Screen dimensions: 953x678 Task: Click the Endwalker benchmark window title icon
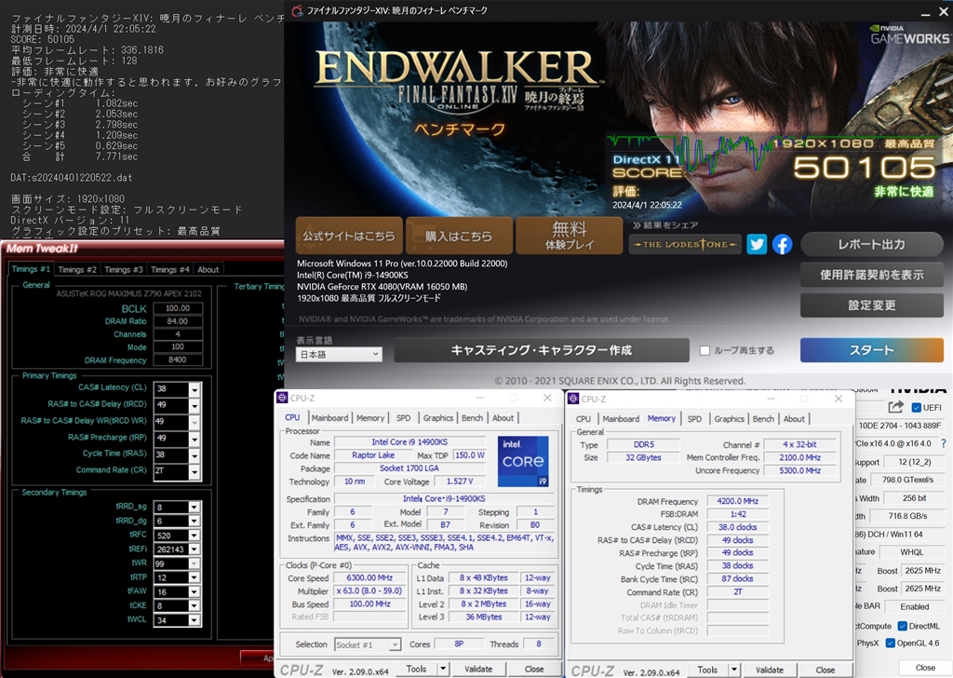point(297,10)
